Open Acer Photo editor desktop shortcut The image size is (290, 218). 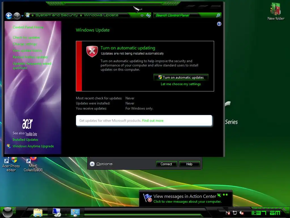(11, 164)
